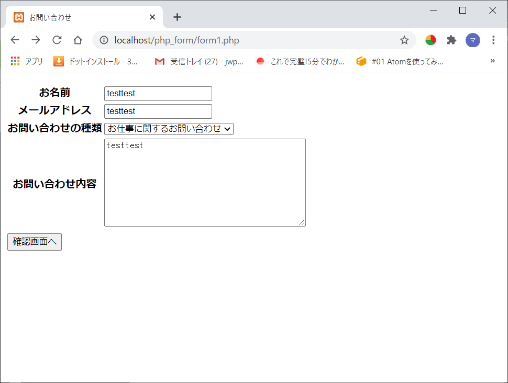Go forward to the next page
Image resolution: width=508 pixels, height=383 pixels.
click(36, 40)
